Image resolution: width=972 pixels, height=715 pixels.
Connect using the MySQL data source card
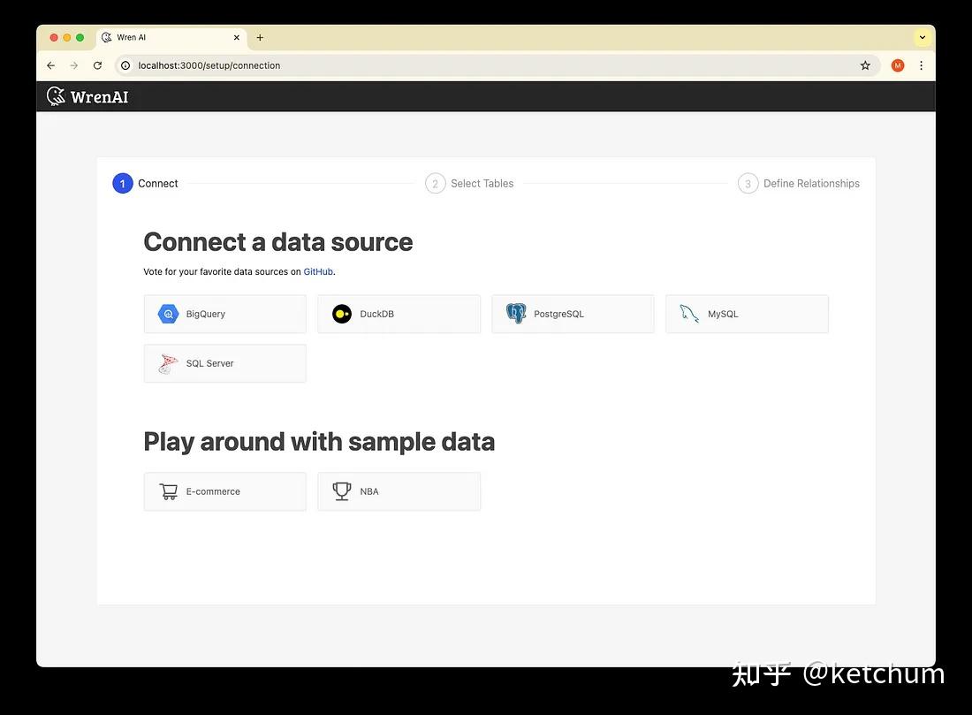[x=746, y=313]
